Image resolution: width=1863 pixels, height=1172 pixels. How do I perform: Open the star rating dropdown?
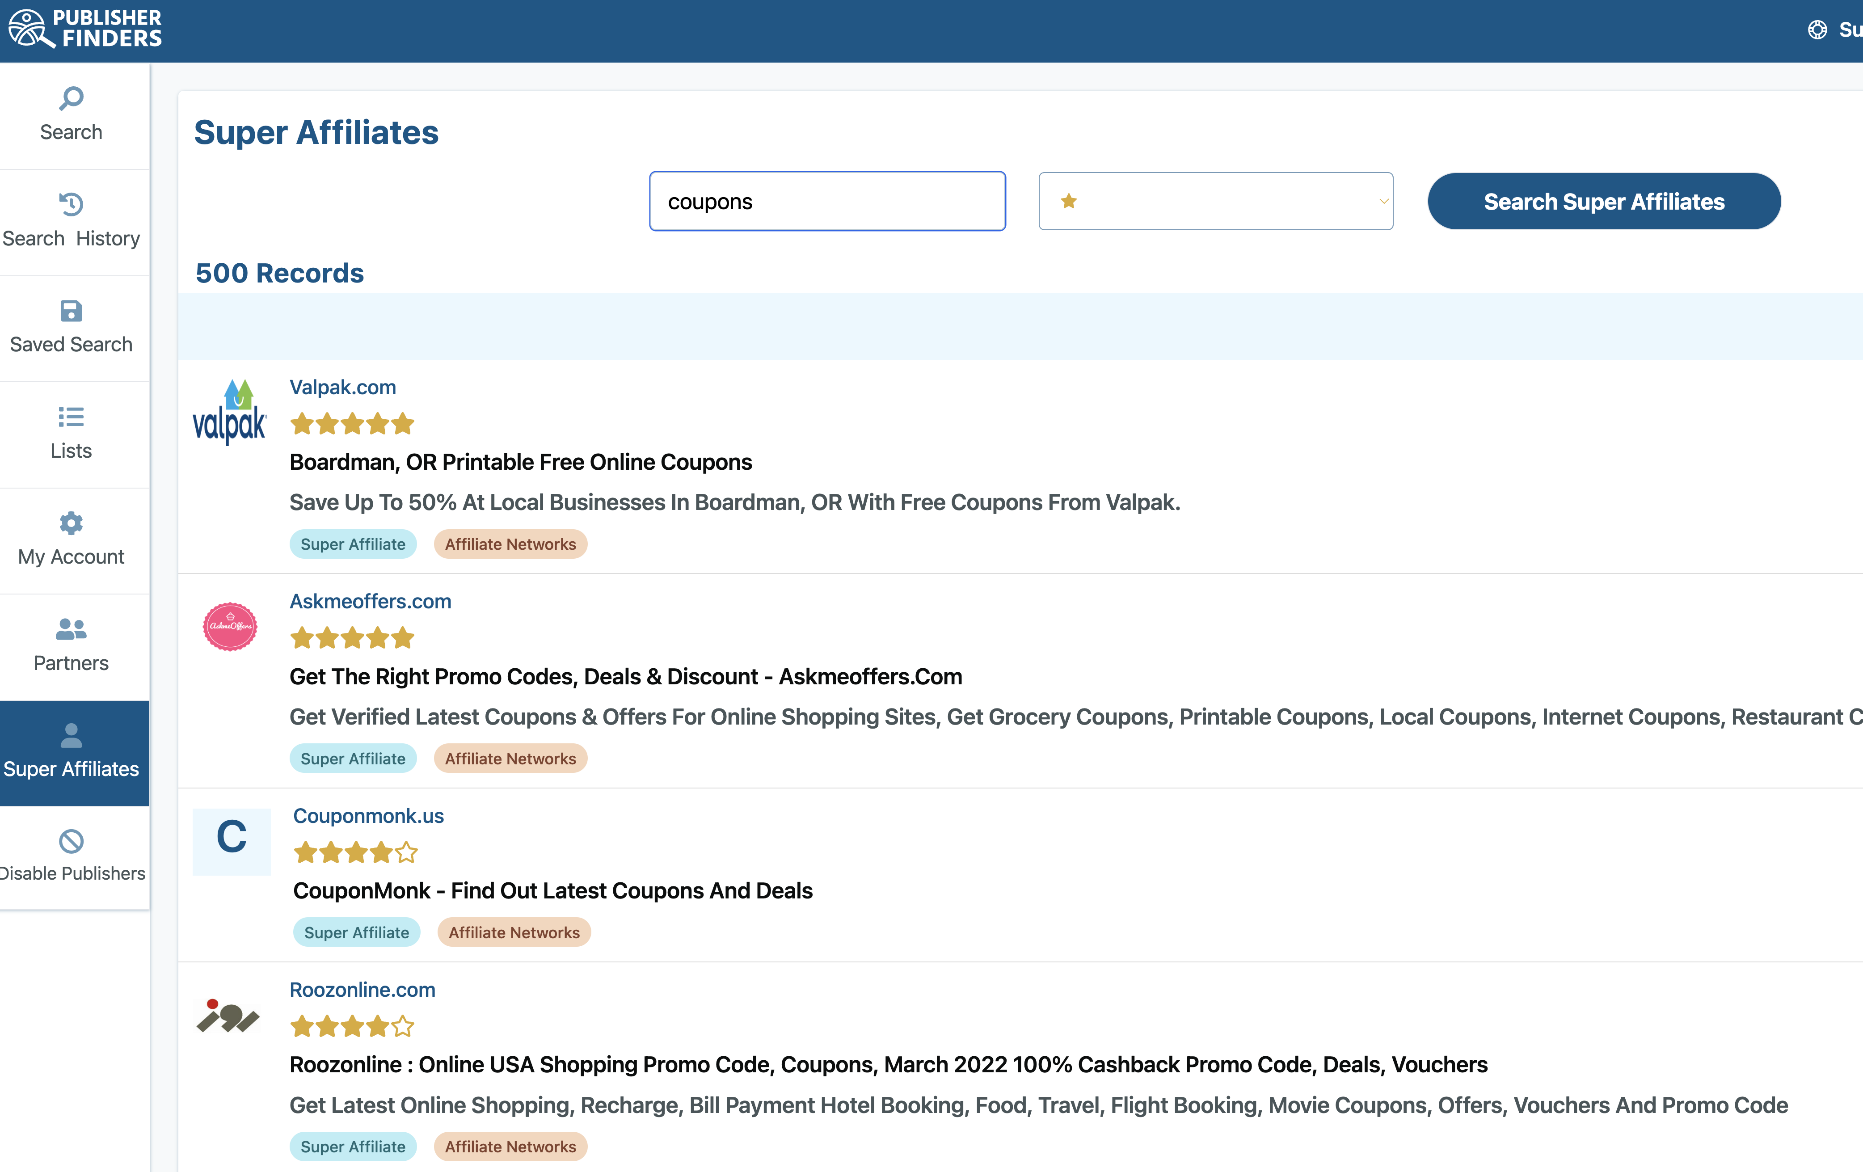(x=1215, y=201)
